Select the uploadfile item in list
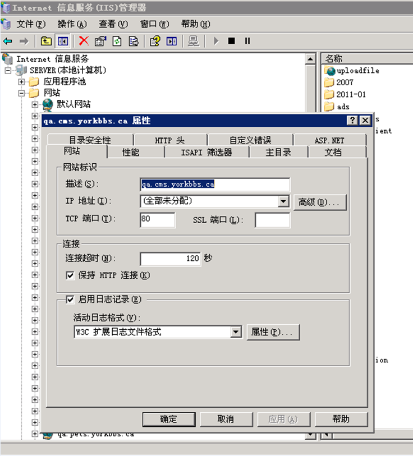This screenshot has height=456, width=413. click(x=352, y=71)
